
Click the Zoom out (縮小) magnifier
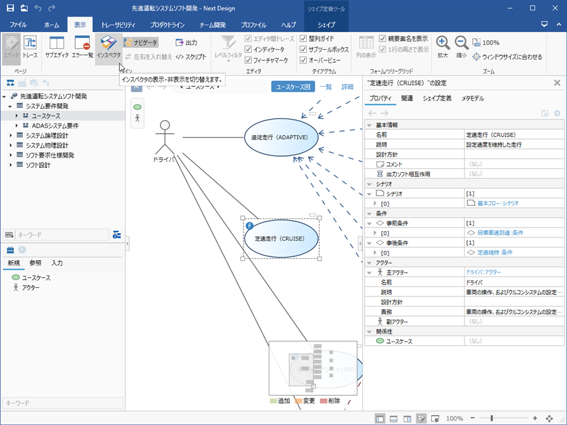click(461, 47)
